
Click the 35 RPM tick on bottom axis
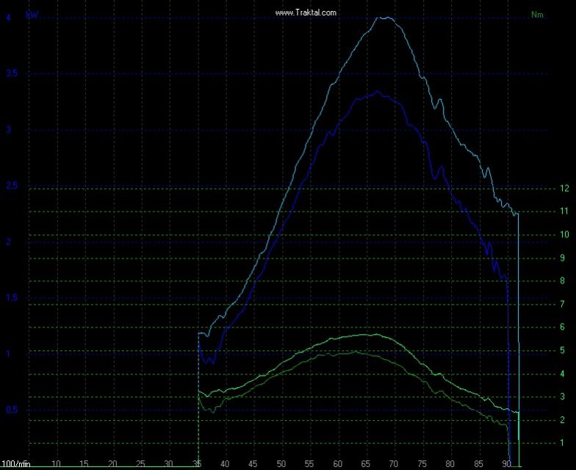coord(198,464)
